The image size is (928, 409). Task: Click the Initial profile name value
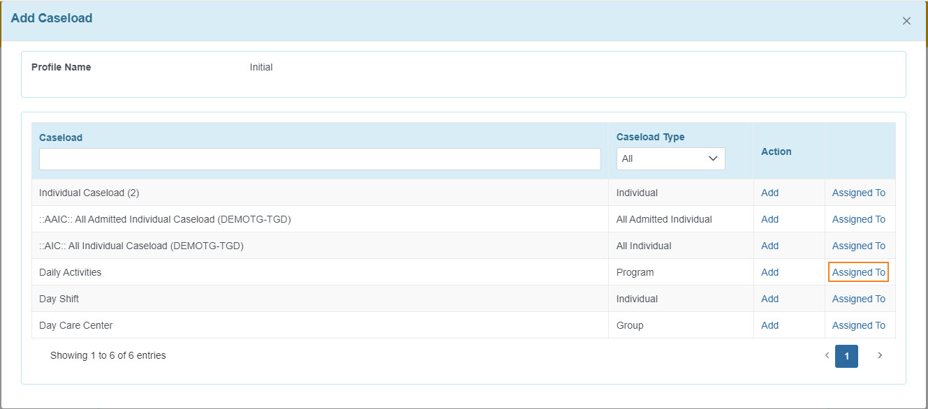click(261, 67)
